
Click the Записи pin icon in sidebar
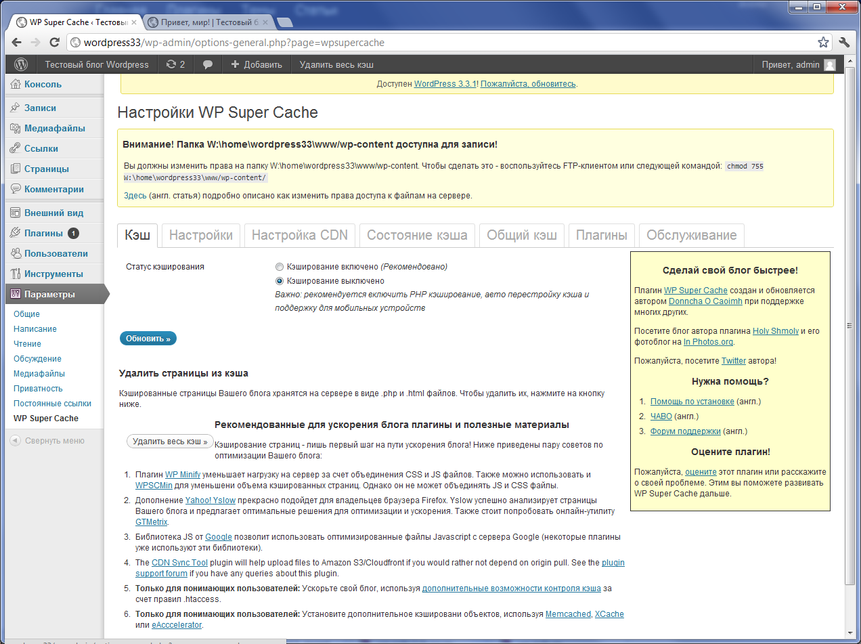point(16,108)
